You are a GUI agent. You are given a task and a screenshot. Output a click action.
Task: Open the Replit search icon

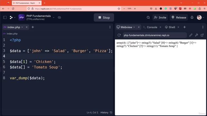pos(148,17)
